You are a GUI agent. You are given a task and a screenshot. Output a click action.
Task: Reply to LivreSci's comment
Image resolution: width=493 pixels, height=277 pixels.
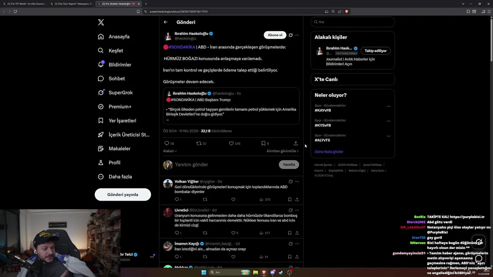tap(178, 233)
